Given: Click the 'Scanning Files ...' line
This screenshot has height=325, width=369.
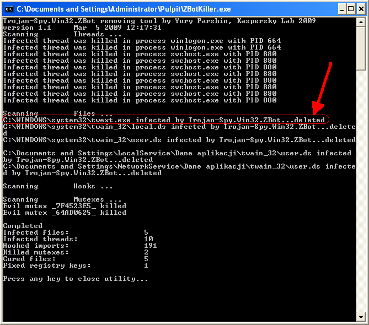Looking at the screenshot, I should point(58,113).
